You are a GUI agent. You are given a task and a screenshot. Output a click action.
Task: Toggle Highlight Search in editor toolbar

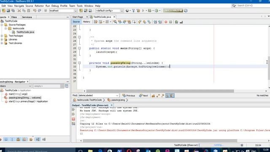(x=129, y=22)
